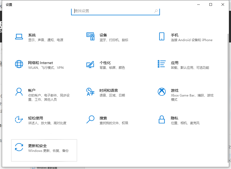Open Windows 更新设置 from the taskbar area
The height and width of the screenshot is (169, 231).
point(48,168)
